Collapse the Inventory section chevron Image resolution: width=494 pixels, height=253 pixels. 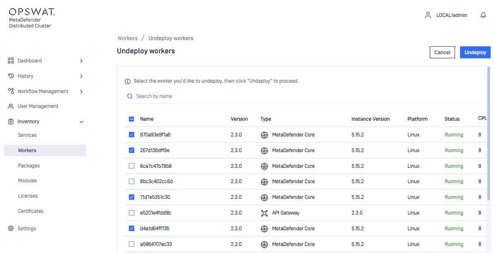[x=81, y=122]
